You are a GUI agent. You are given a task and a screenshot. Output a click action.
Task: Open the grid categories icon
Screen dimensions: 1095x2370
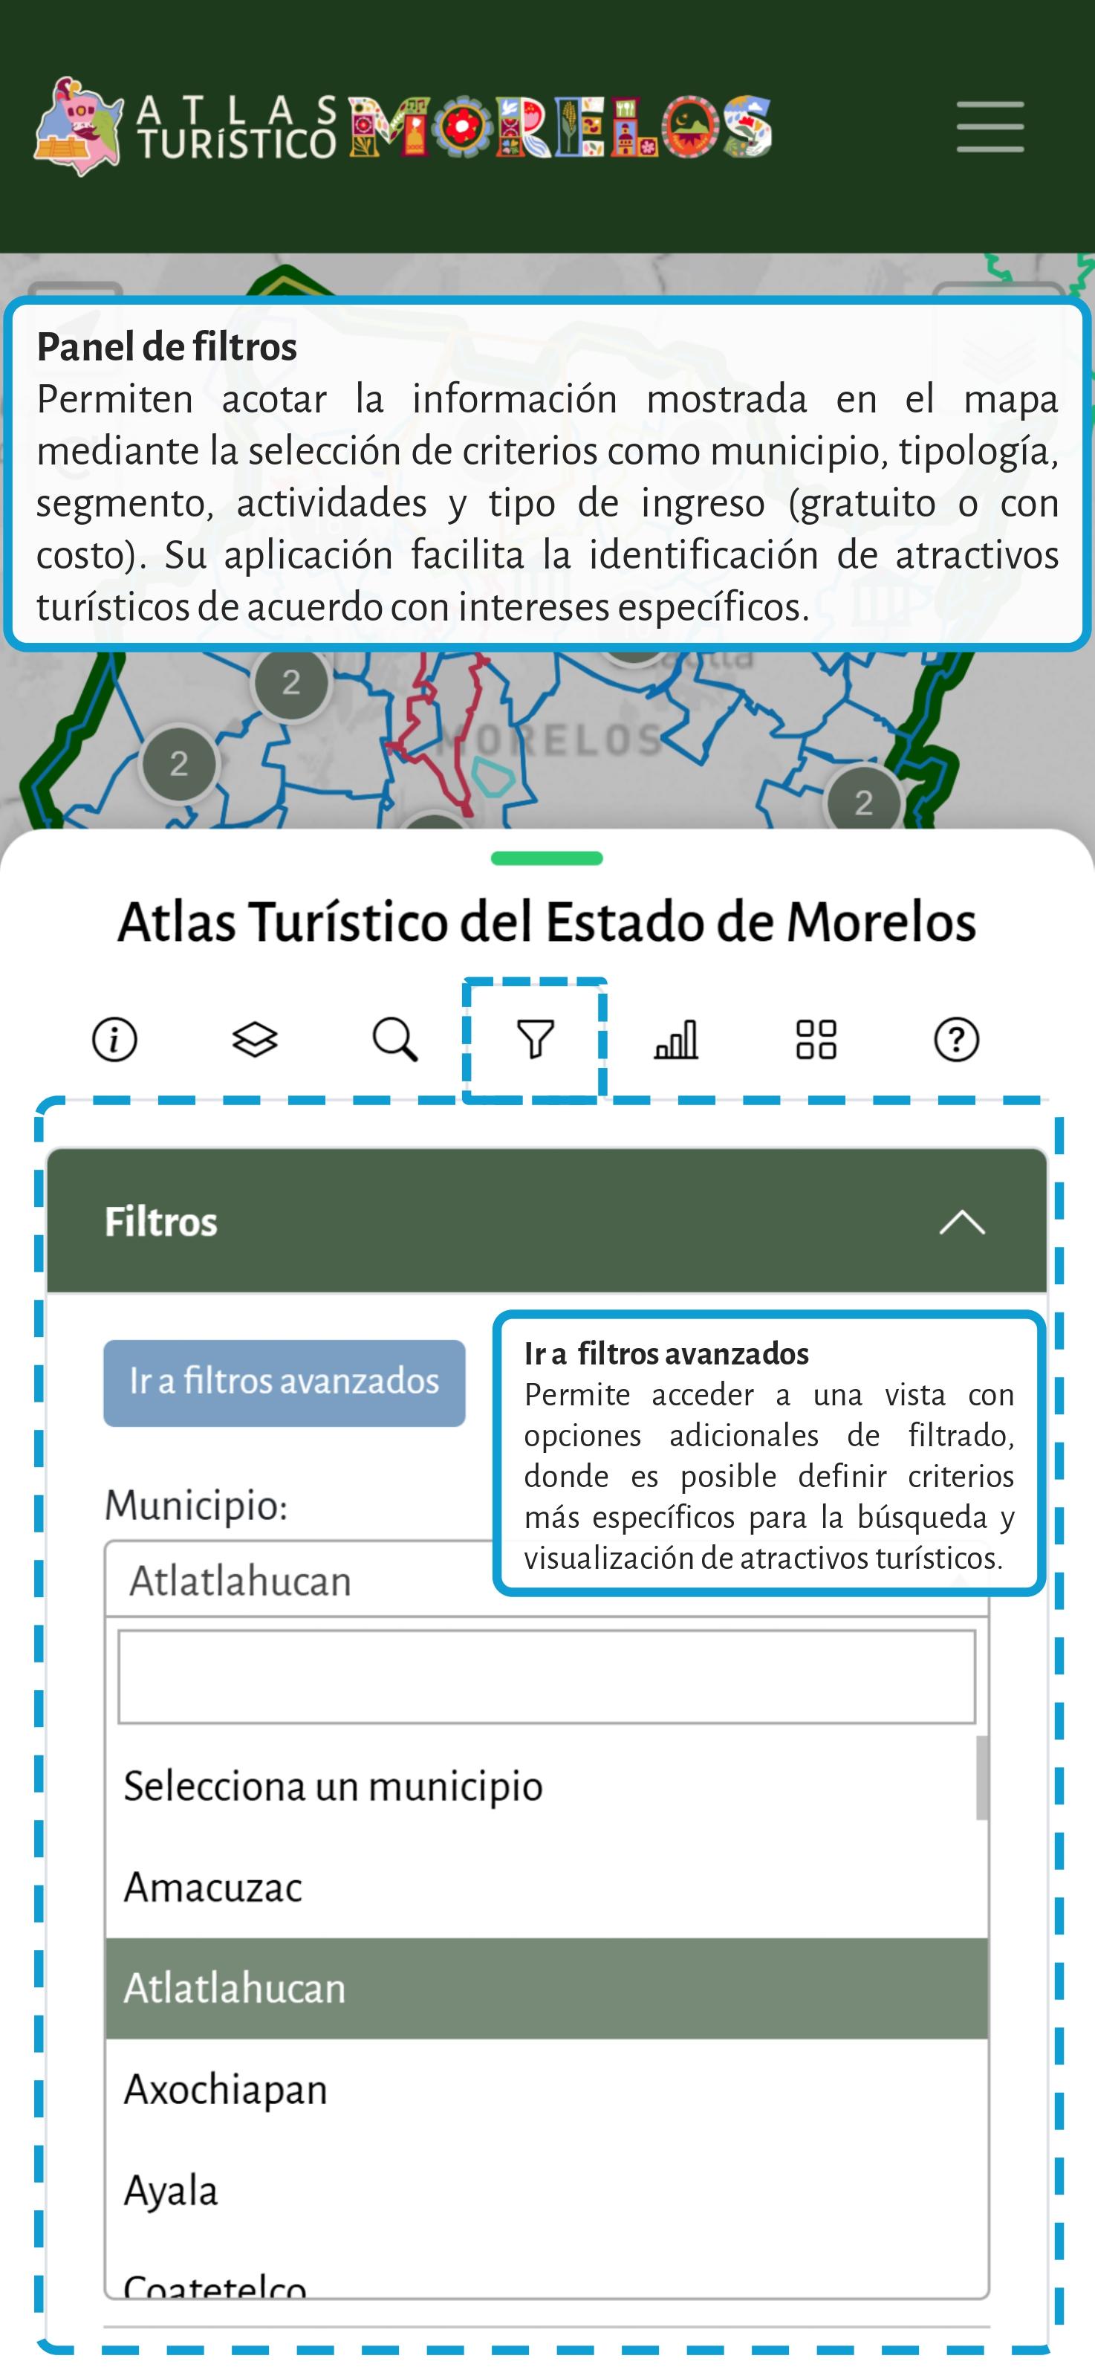pos(816,1040)
